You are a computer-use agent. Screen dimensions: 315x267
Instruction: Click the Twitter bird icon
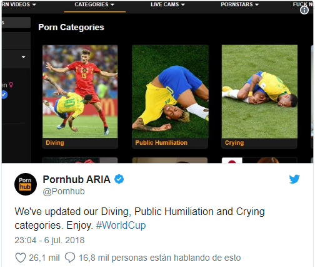[294, 179]
